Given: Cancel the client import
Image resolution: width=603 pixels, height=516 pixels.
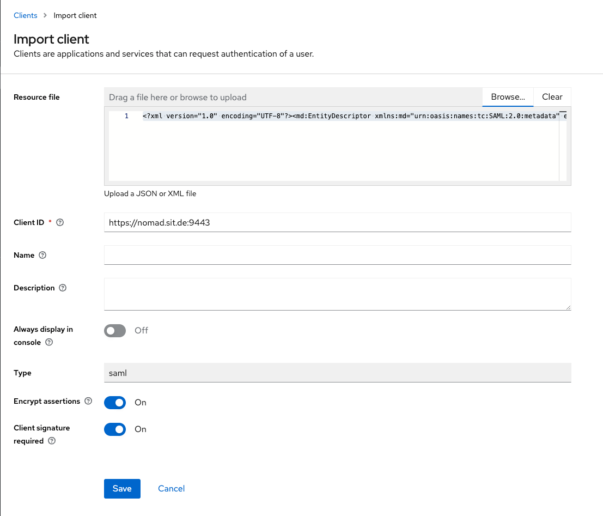Looking at the screenshot, I should coord(171,489).
